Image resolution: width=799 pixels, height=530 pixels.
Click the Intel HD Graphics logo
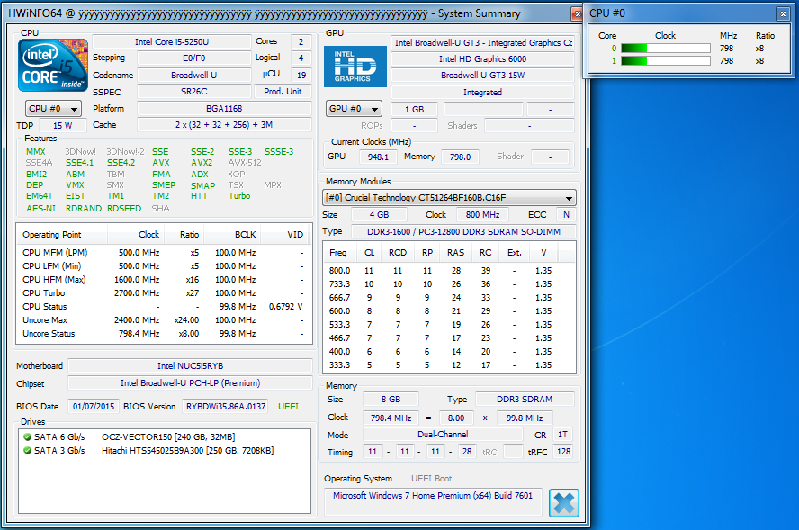point(355,67)
